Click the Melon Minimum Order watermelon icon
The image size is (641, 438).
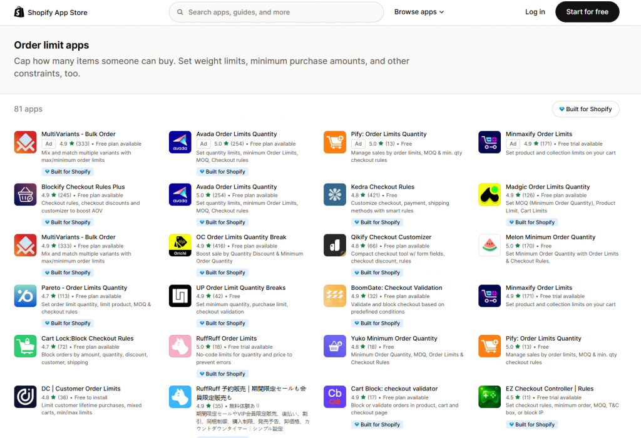(x=489, y=245)
